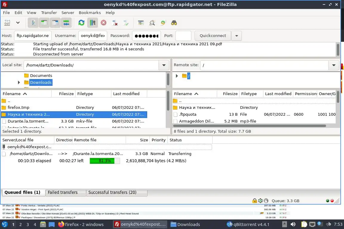Sort remote files by Filetype column
The image size is (344, 229).
tap(251, 94)
